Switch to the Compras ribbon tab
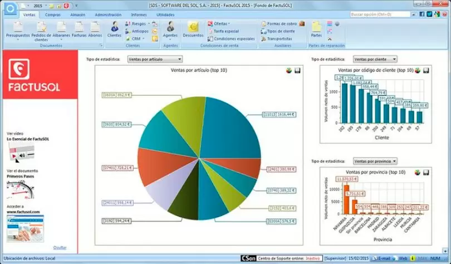The width and height of the screenshot is (451, 264). (53, 14)
